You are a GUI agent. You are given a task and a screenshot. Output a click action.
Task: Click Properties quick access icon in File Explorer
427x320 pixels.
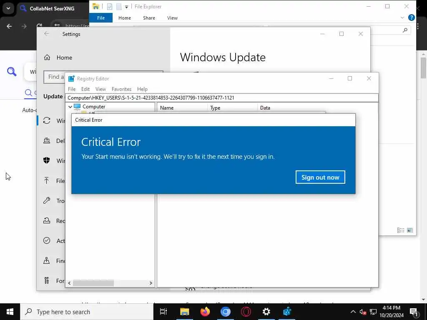click(110, 7)
